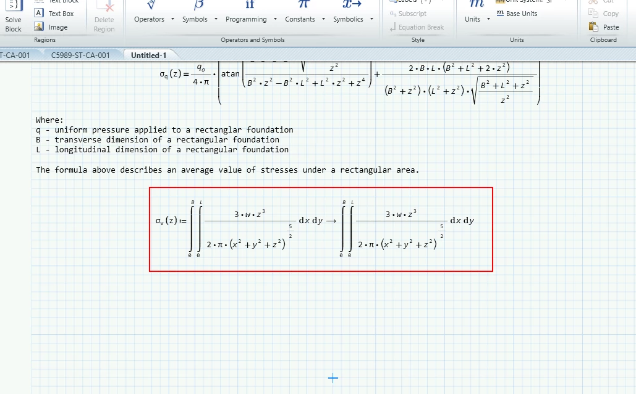This screenshot has width=636, height=394.
Task: Expand the Constants dropdown arrow
Action: click(323, 19)
